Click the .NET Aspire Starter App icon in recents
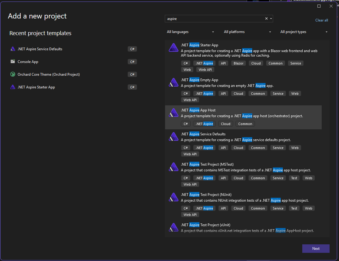339x261 pixels. (13, 87)
